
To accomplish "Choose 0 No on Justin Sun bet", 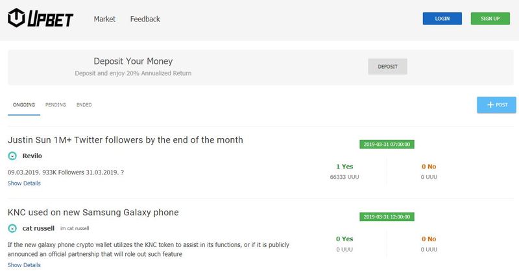I will [x=428, y=167].
